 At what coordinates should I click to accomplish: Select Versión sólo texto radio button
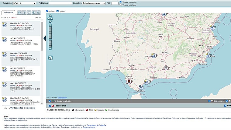tap(121, 5)
